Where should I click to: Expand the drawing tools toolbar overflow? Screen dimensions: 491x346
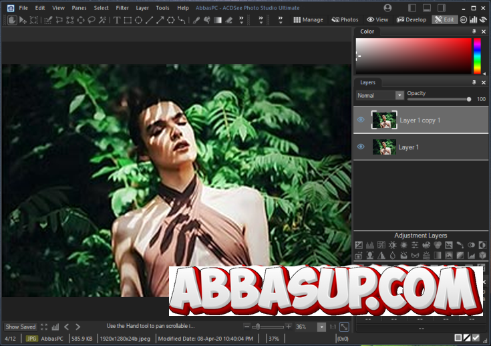point(241,20)
